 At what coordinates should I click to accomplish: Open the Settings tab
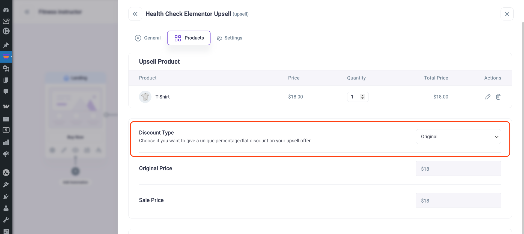coord(230,38)
